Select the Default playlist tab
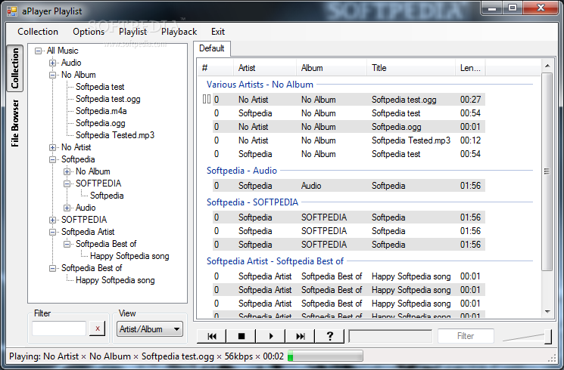The image size is (564, 370). pyautogui.click(x=212, y=48)
